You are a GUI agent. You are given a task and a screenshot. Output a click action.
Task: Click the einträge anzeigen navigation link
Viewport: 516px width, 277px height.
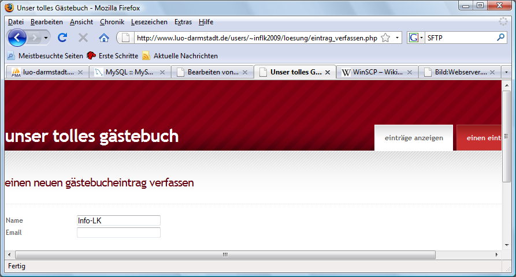[x=414, y=138]
